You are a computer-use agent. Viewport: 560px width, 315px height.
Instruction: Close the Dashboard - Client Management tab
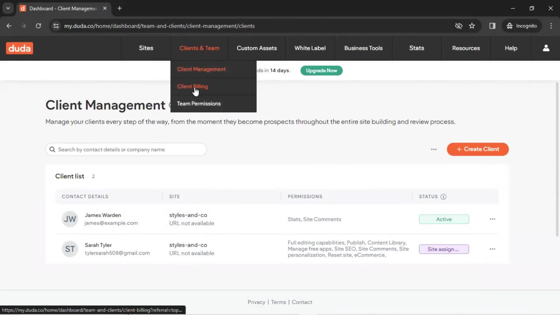pos(105,8)
